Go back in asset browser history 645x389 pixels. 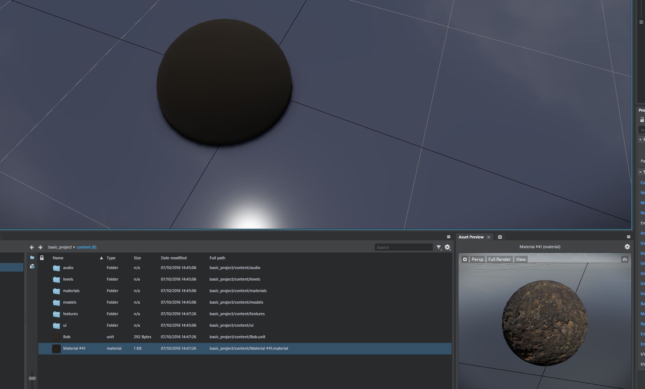(32, 247)
